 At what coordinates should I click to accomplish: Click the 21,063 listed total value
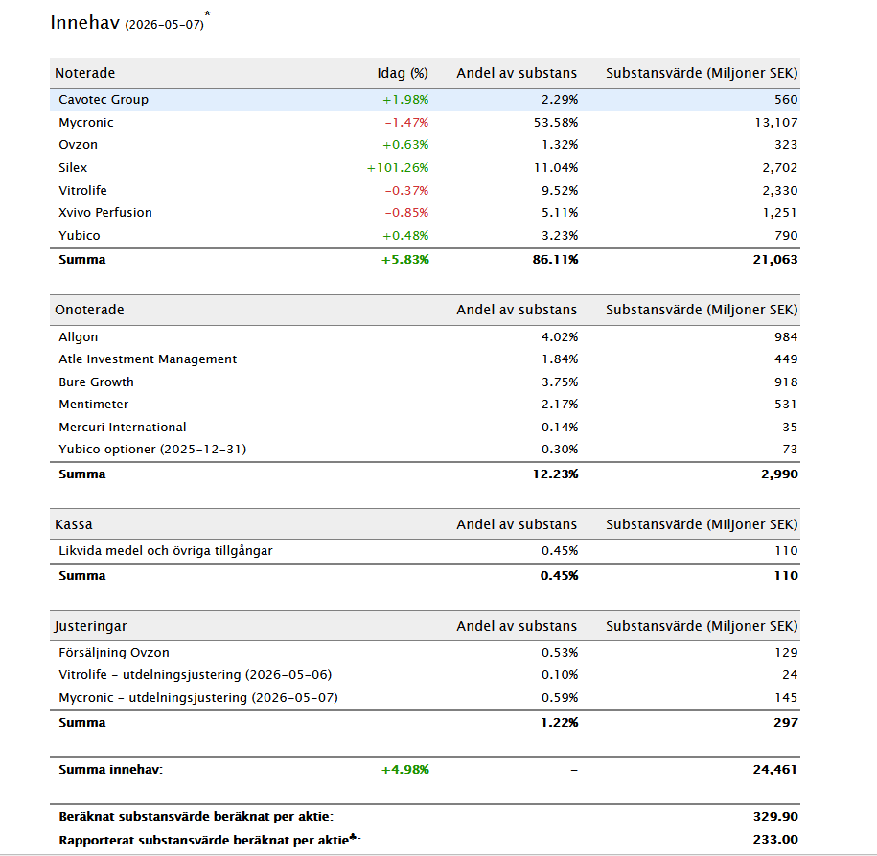pyautogui.click(x=775, y=260)
